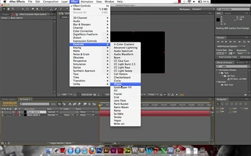251x156 pixels.
Task: Click After Effects icon in Dock
Action: (x=170, y=150)
